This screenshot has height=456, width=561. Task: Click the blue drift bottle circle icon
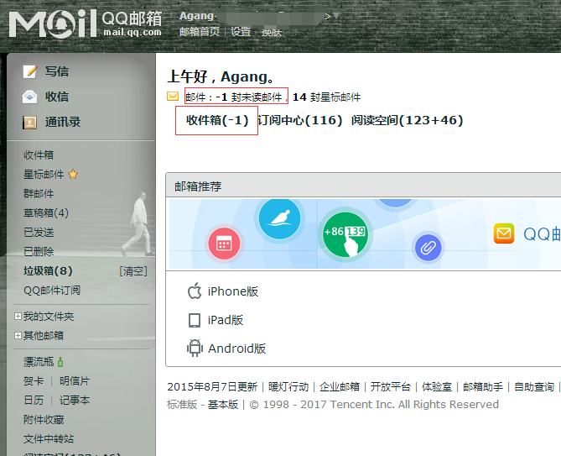click(x=279, y=218)
